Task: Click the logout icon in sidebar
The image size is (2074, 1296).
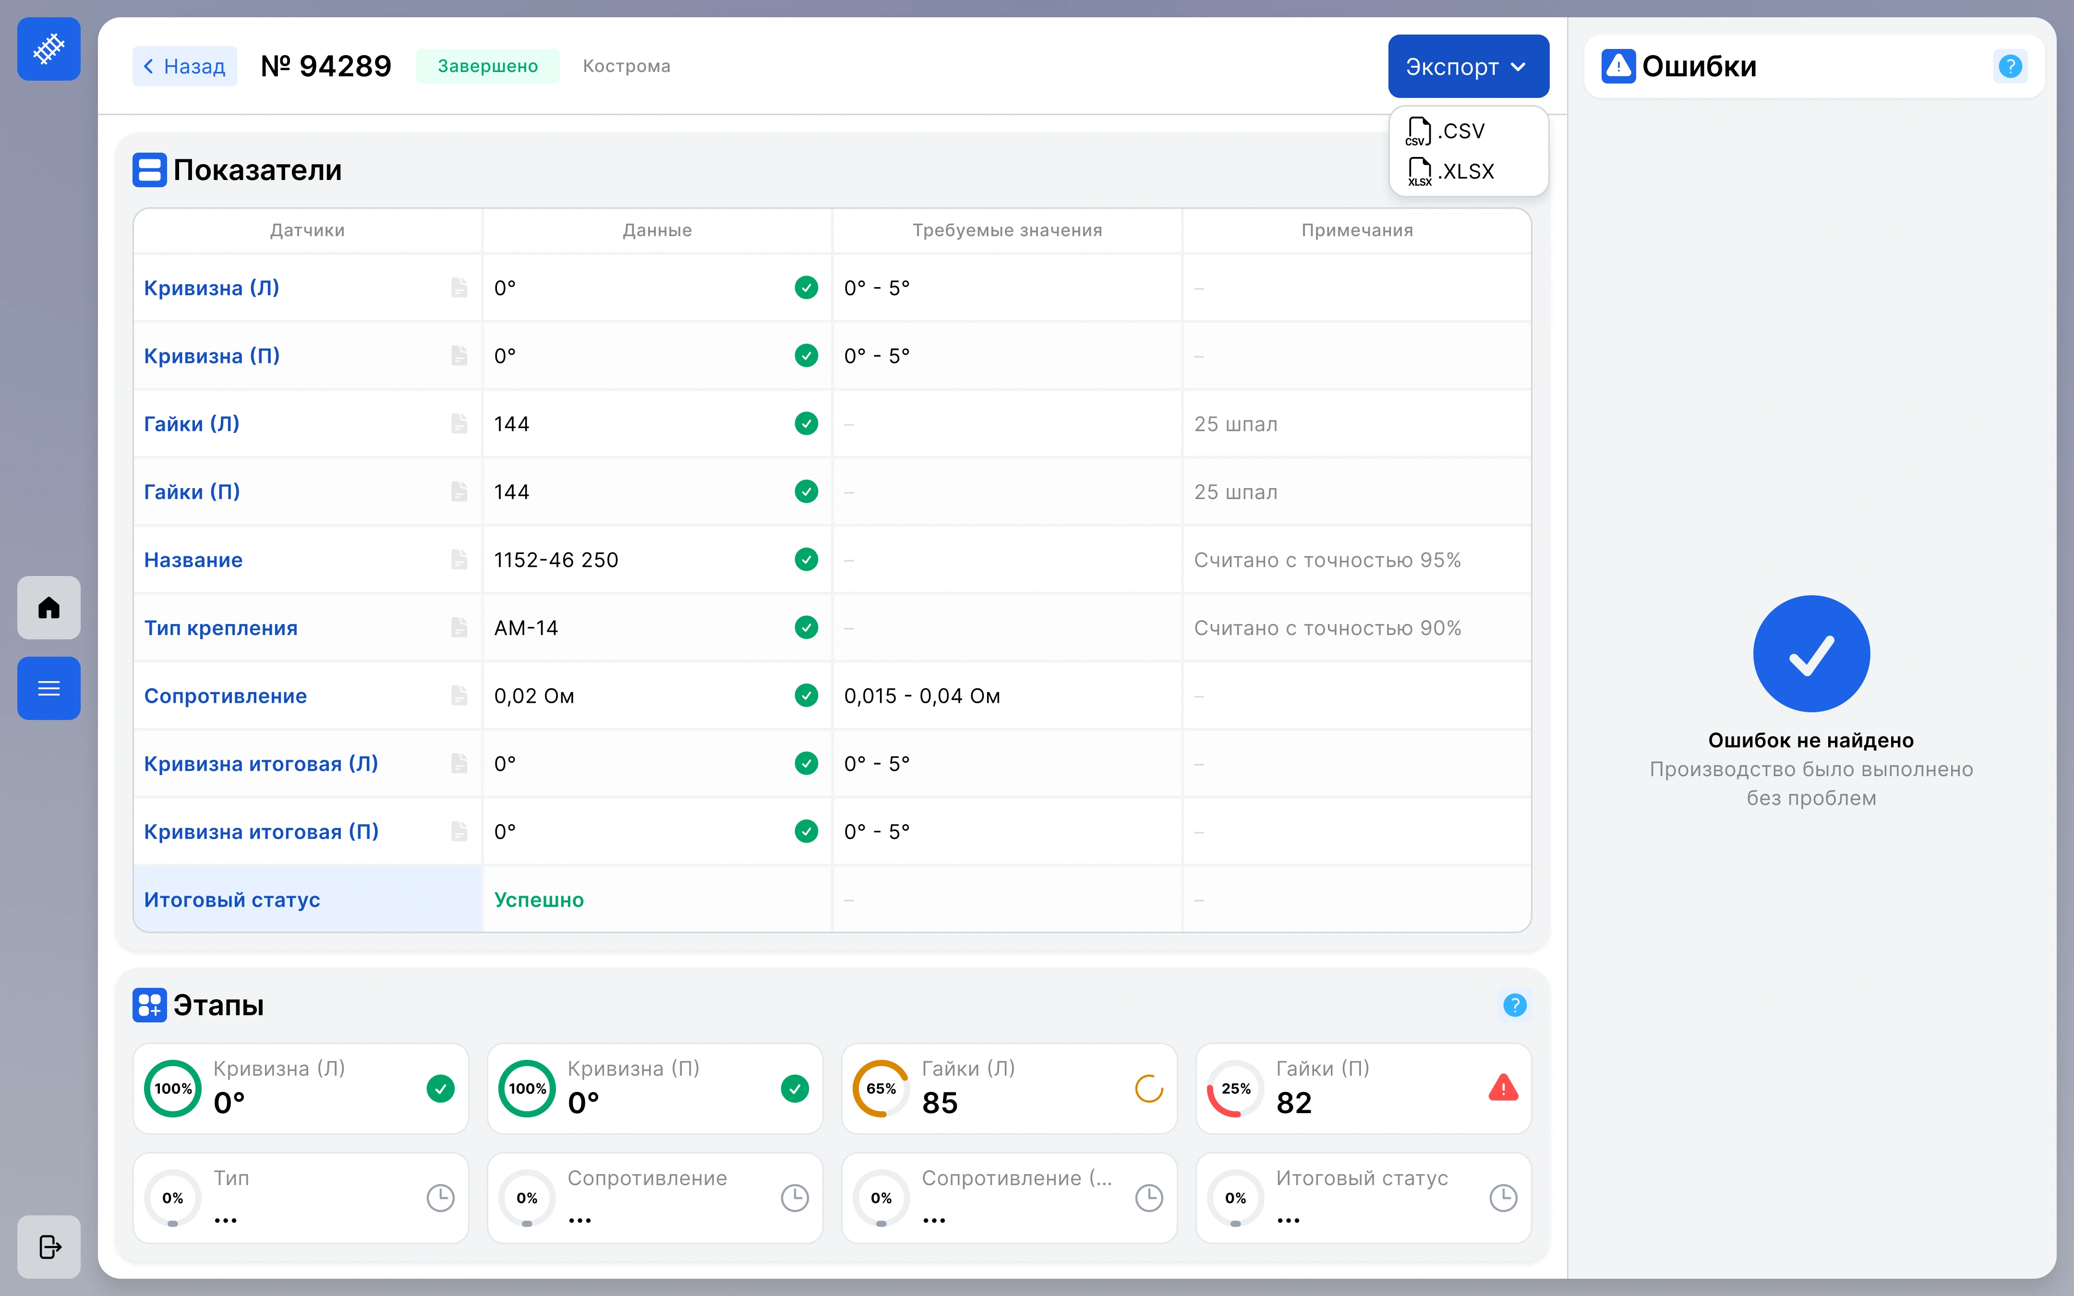Action: (x=49, y=1246)
